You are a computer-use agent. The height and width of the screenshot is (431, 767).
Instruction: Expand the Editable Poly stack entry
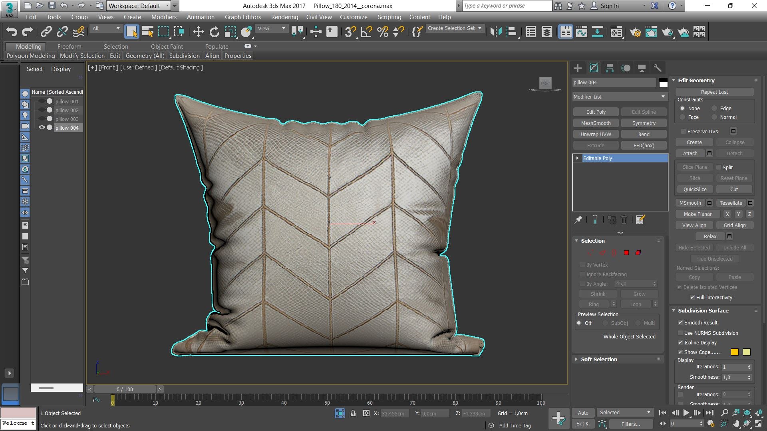click(x=577, y=158)
